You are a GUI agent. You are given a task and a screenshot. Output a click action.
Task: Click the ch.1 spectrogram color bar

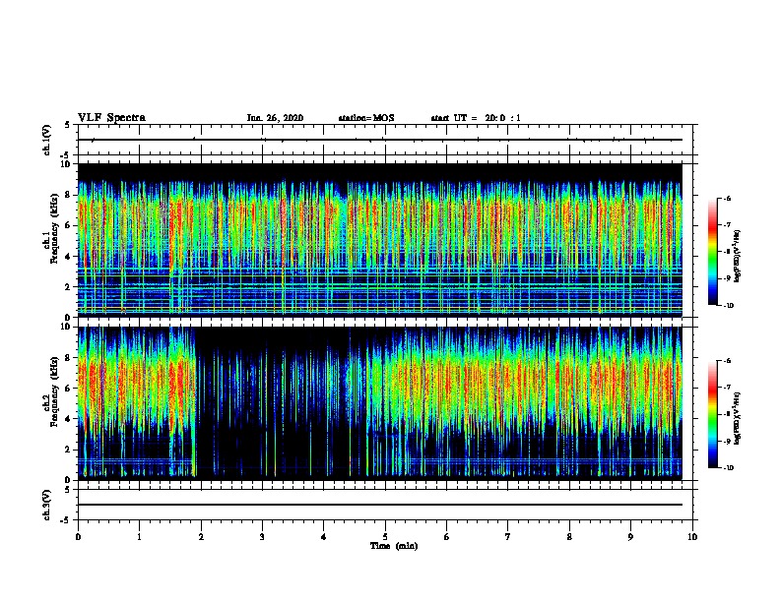(712, 252)
